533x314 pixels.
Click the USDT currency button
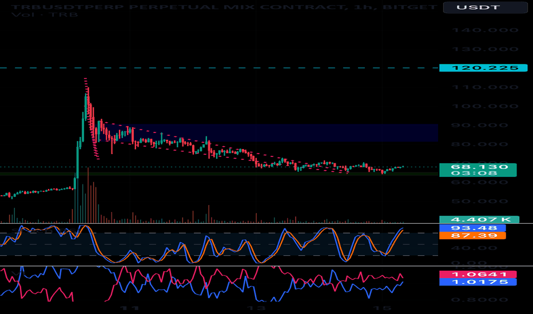coord(485,7)
